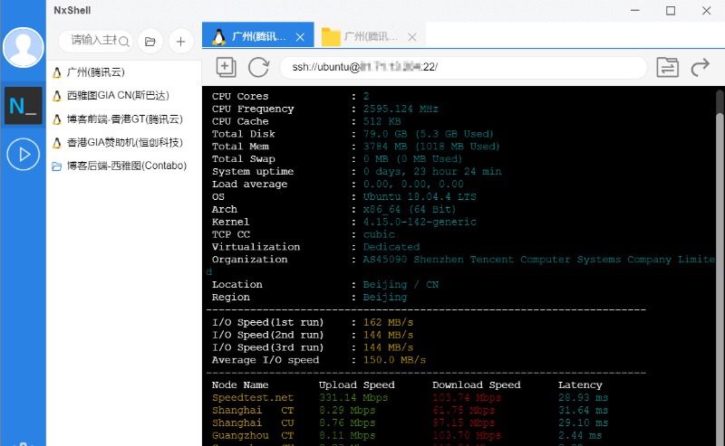
Task: Click the 'Download Speed' column header
Action: [x=477, y=385]
